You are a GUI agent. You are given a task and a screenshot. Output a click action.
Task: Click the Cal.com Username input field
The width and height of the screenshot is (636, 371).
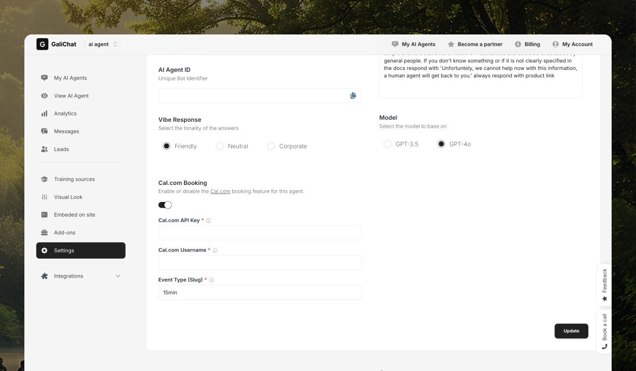tap(260, 262)
